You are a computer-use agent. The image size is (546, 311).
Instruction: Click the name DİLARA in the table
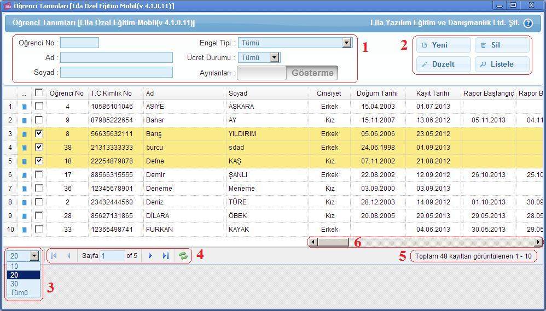[158, 216]
